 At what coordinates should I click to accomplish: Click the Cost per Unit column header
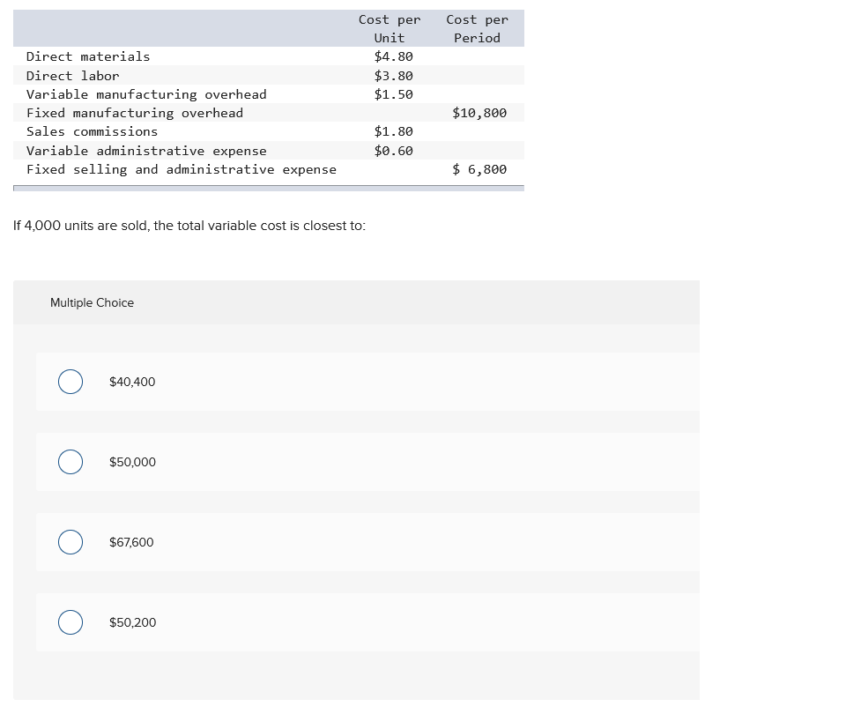(390, 28)
